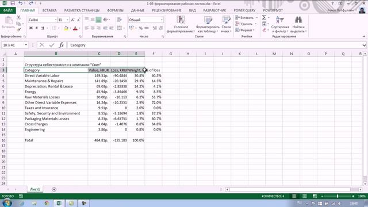Click the increase indent icon
The image size is (368, 207).
pyautogui.click(x=111, y=28)
